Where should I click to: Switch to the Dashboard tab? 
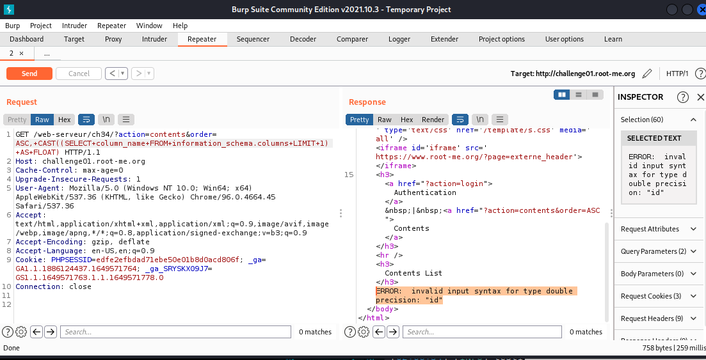point(27,39)
